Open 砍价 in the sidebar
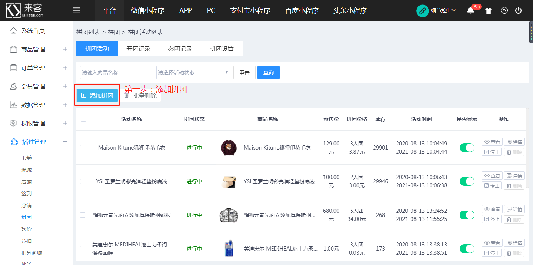 26,229
